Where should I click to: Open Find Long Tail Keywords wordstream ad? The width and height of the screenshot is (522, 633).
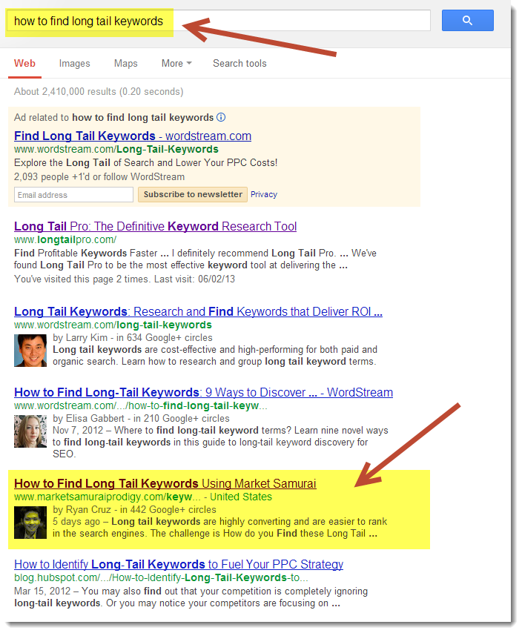[133, 136]
